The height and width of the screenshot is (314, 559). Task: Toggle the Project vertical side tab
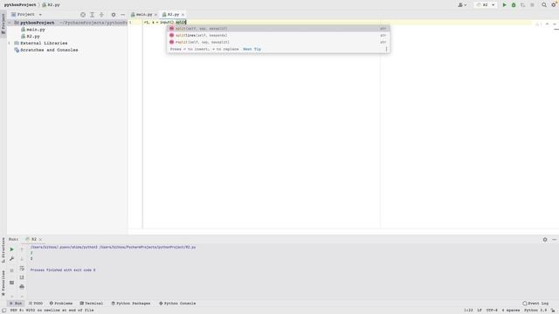point(3,24)
